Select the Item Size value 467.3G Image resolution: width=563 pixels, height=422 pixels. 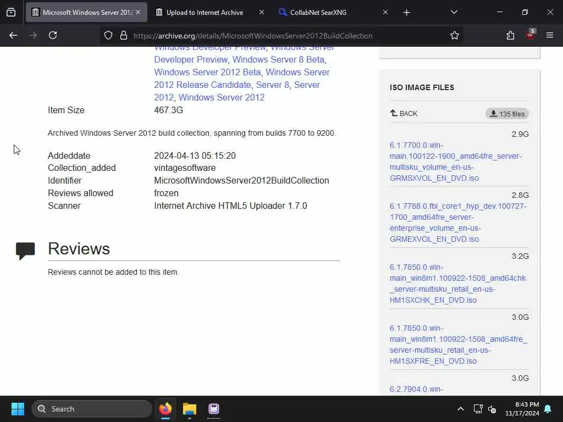[x=168, y=110]
